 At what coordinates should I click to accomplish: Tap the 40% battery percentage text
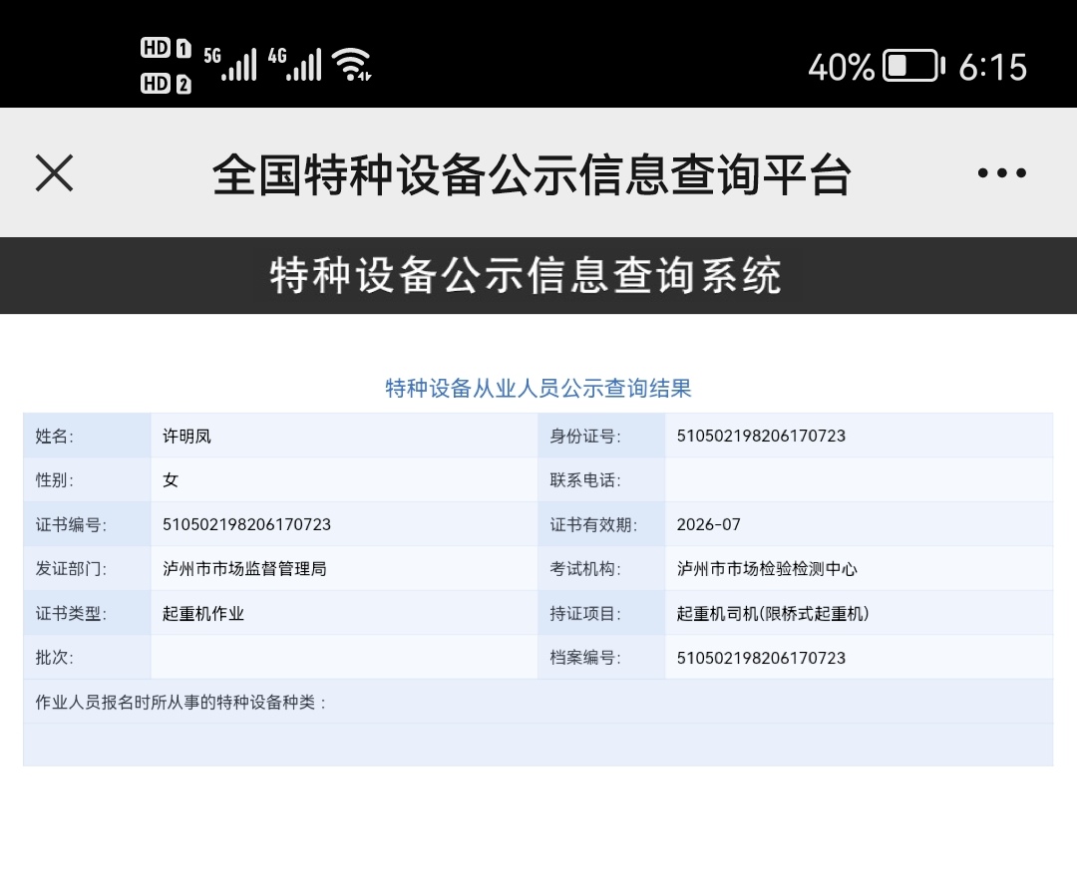pyautogui.click(x=841, y=67)
